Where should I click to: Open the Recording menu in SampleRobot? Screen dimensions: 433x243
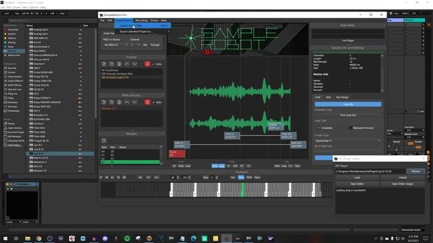(x=141, y=20)
